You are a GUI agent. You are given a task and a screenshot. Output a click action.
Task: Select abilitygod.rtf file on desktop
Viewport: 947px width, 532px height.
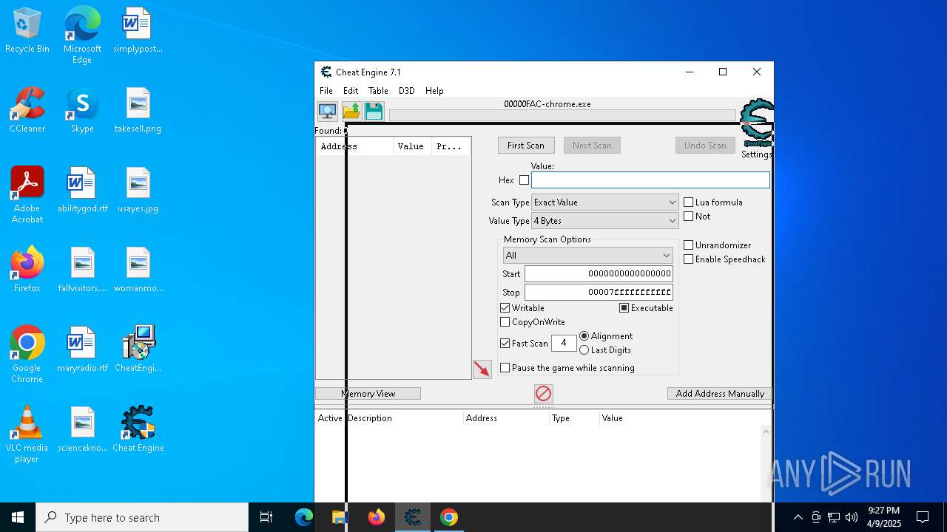click(x=82, y=190)
